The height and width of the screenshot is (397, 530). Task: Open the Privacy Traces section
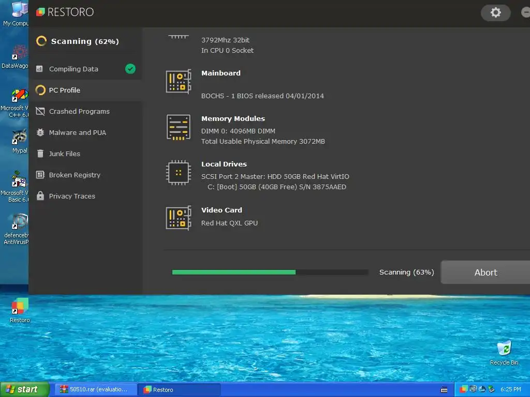pyautogui.click(x=85, y=196)
